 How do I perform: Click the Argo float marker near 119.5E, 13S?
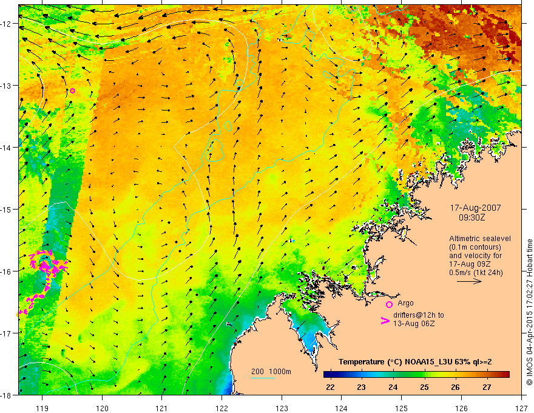[x=73, y=90]
